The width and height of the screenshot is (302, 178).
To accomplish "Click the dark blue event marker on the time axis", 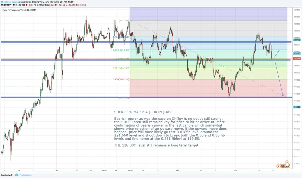I will tap(283, 166).
